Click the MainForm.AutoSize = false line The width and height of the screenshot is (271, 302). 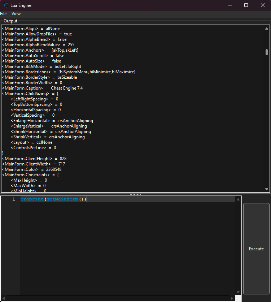coord(31,61)
